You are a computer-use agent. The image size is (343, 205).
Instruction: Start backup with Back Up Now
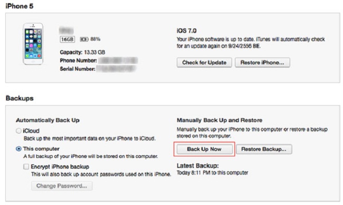point(204,149)
